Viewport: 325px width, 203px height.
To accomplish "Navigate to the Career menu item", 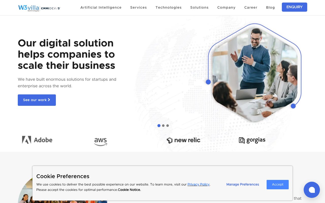I will [x=251, y=7].
